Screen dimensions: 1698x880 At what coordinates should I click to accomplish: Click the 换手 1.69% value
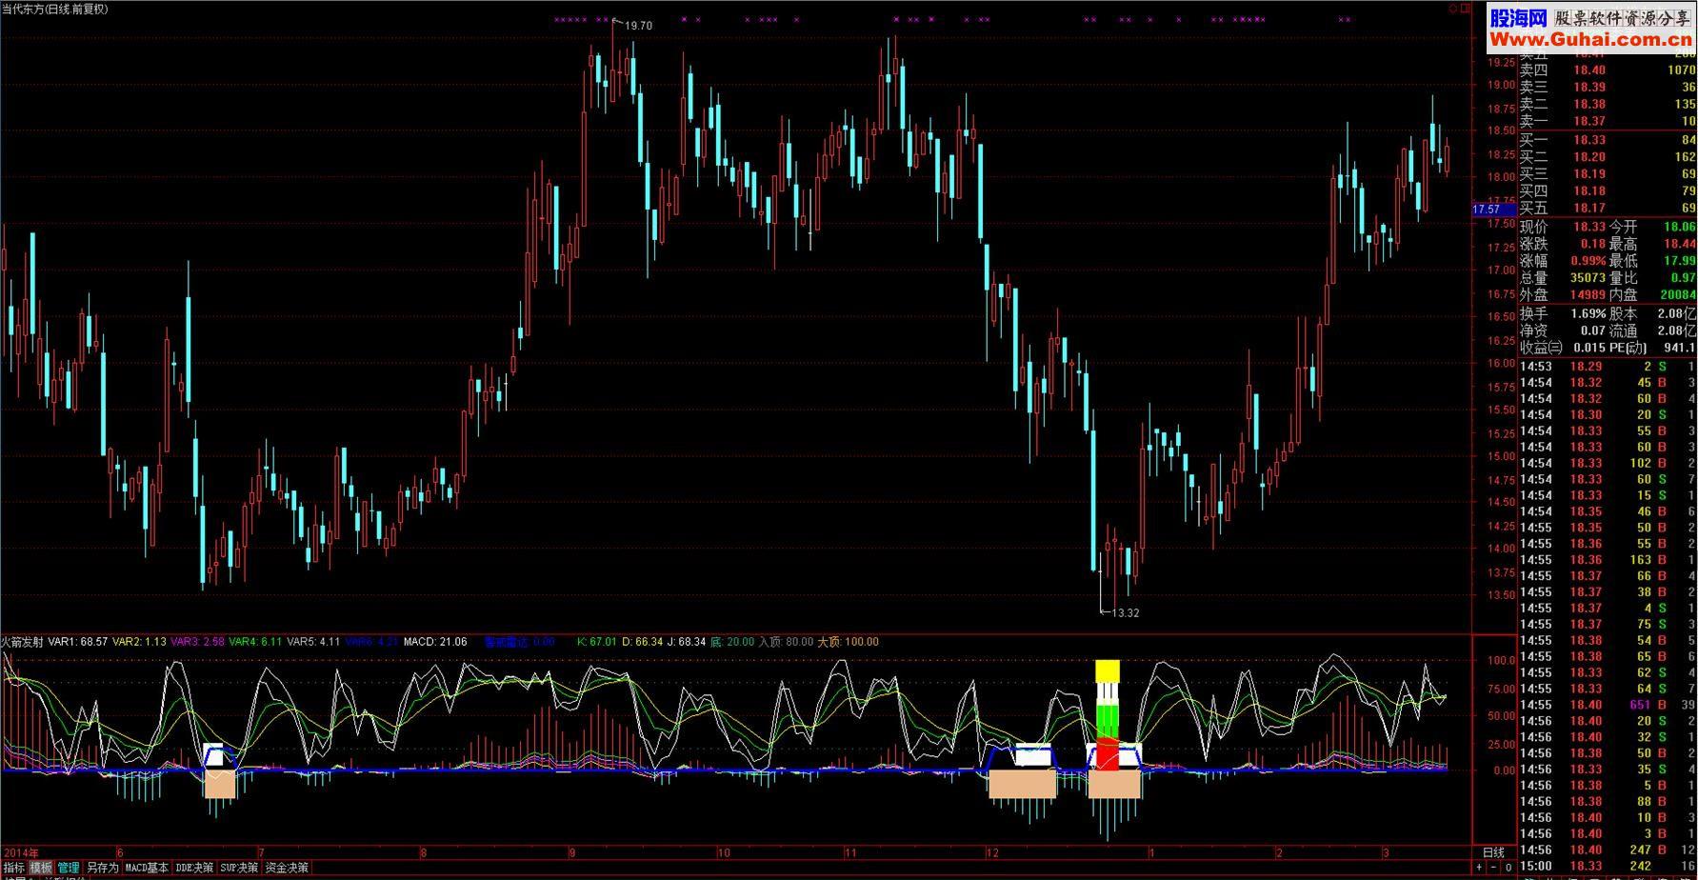pos(1588,313)
